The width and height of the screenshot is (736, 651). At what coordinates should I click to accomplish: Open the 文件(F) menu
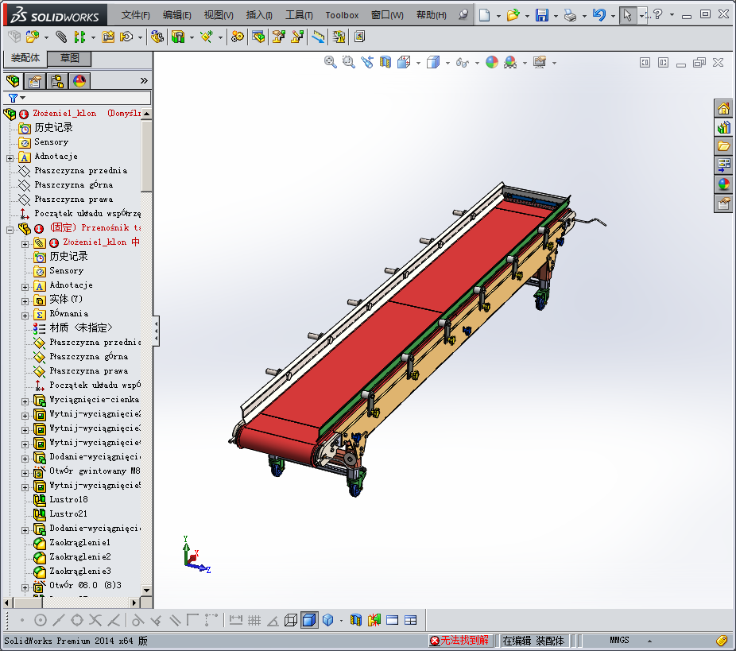point(136,15)
